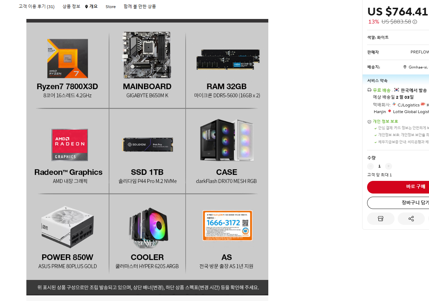Viewport: 429px width, 301px height.
Task: Open the Store tab
Action: coord(110,7)
